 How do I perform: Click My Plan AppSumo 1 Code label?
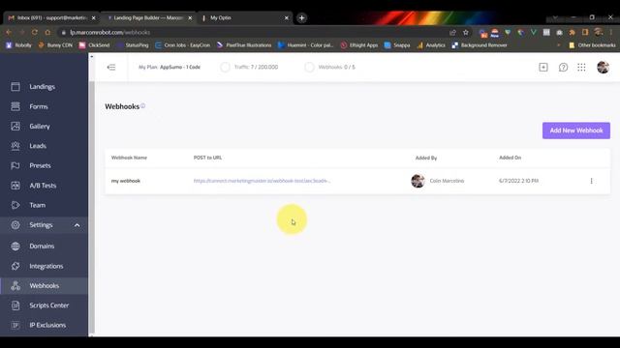(170, 67)
